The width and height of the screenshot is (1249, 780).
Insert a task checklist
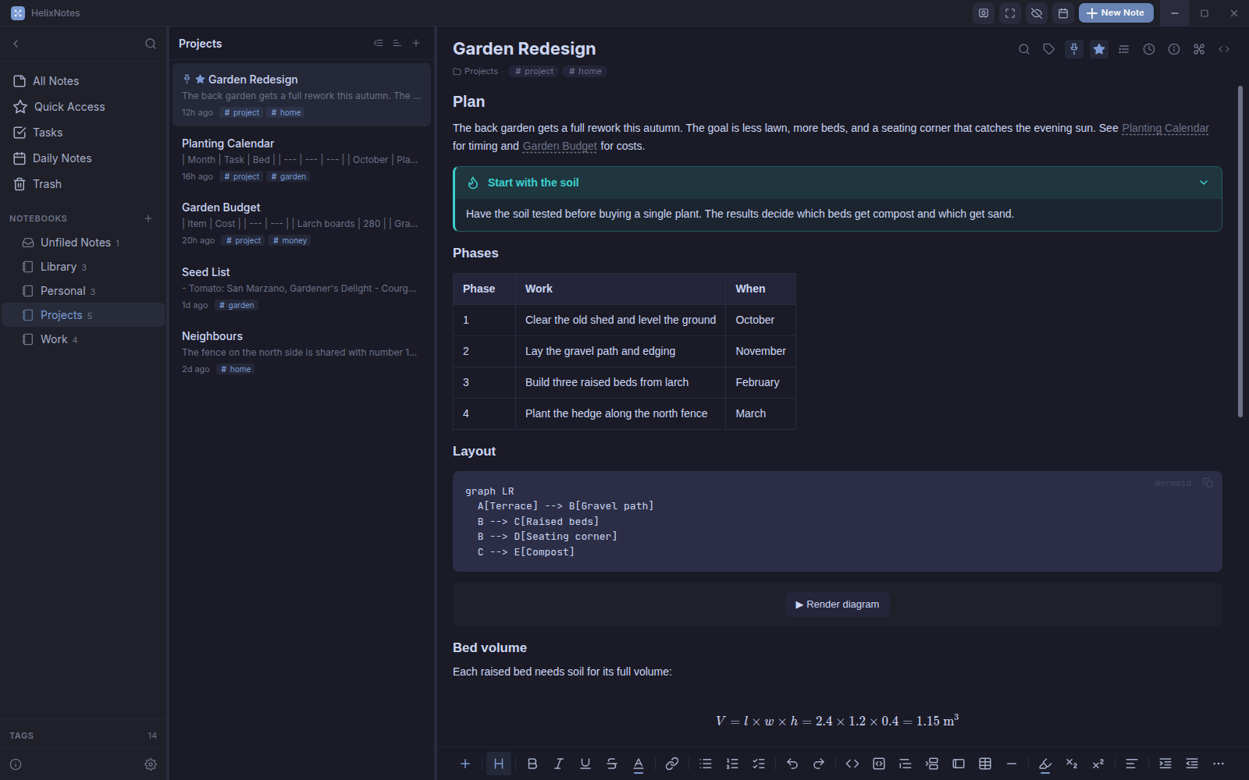pyautogui.click(x=759, y=764)
